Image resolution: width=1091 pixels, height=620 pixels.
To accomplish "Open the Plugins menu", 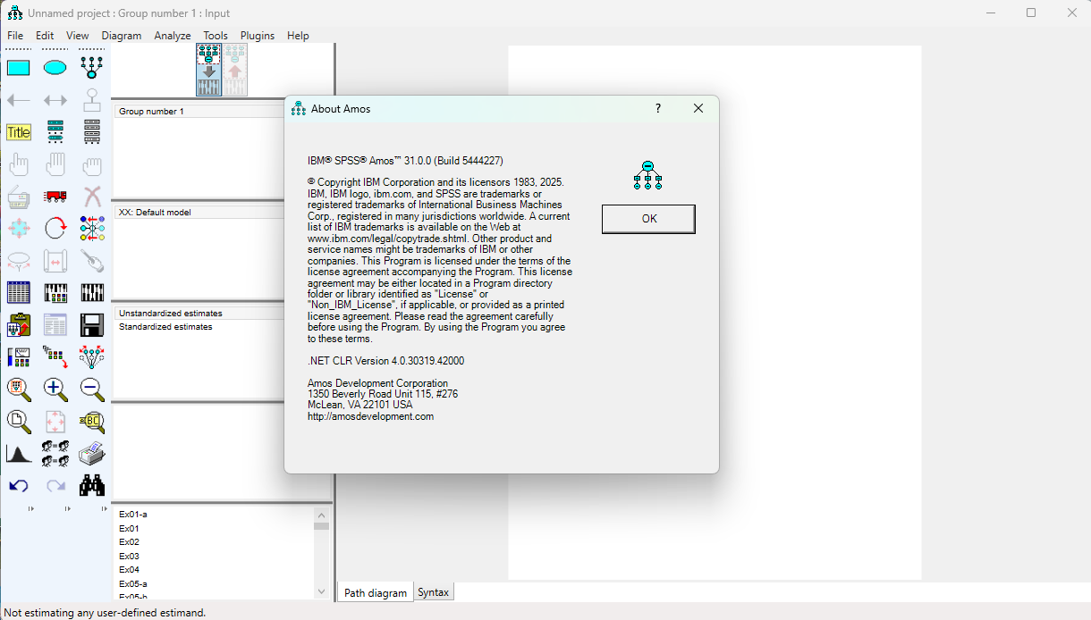I will click(x=258, y=36).
